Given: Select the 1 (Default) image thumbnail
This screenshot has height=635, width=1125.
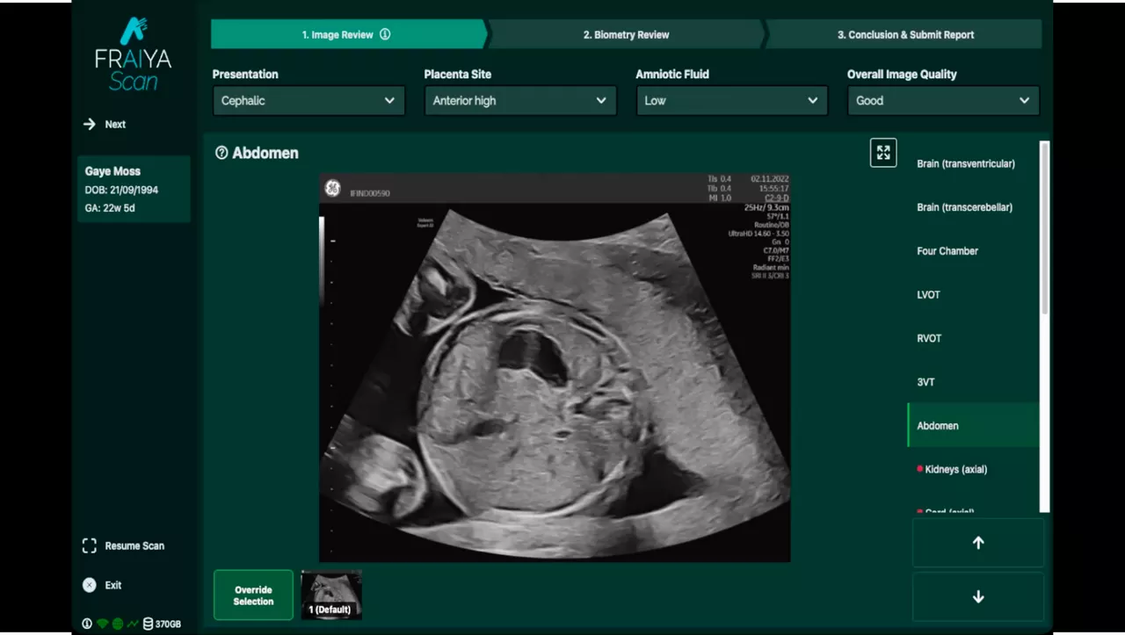Looking at the screenshot, I should click(331, 595).
